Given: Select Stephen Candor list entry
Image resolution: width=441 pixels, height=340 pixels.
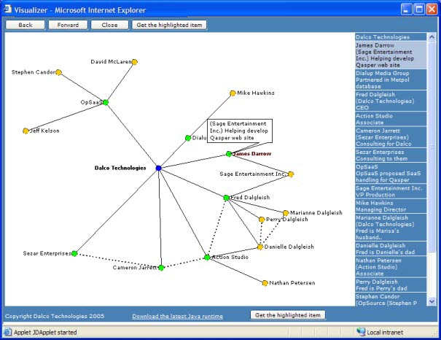Looking at the screenshot, I should click(x=391, y=299).
